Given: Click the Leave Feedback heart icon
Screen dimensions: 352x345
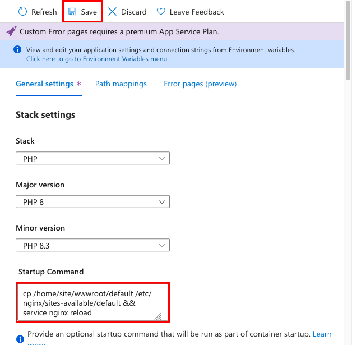Looking at the screenshot, I should (x=161, y=12).
